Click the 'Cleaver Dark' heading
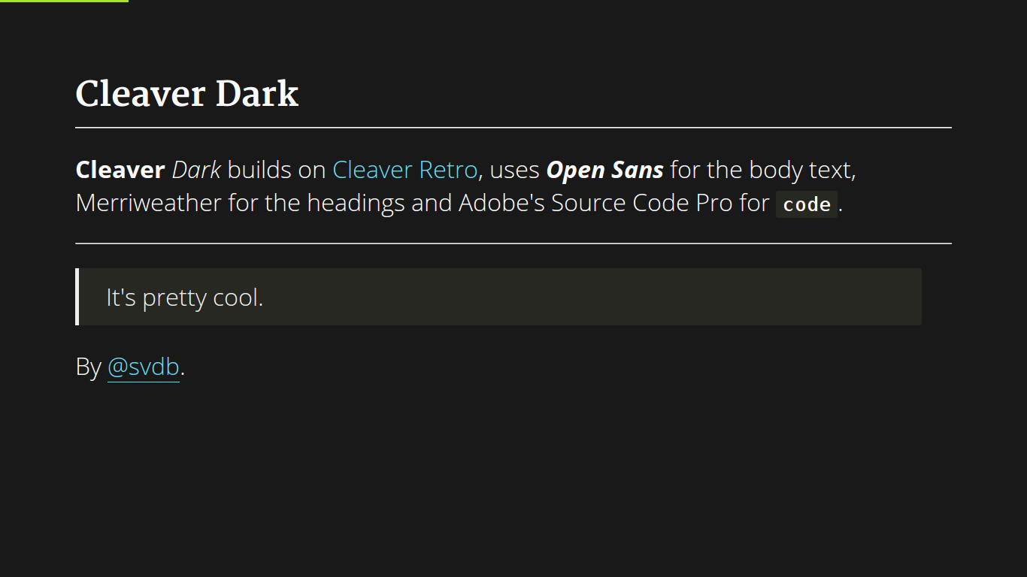The height and width of the screenshot is (577, 1027). [x=187, y=94]
